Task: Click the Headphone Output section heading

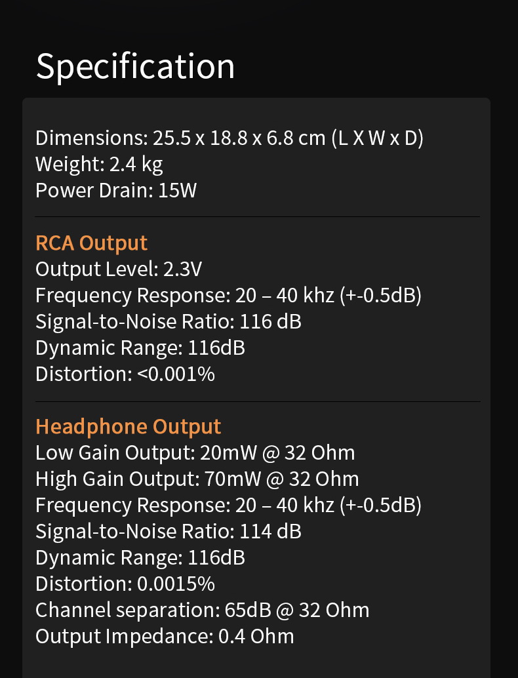Action: tap(128, 426)
